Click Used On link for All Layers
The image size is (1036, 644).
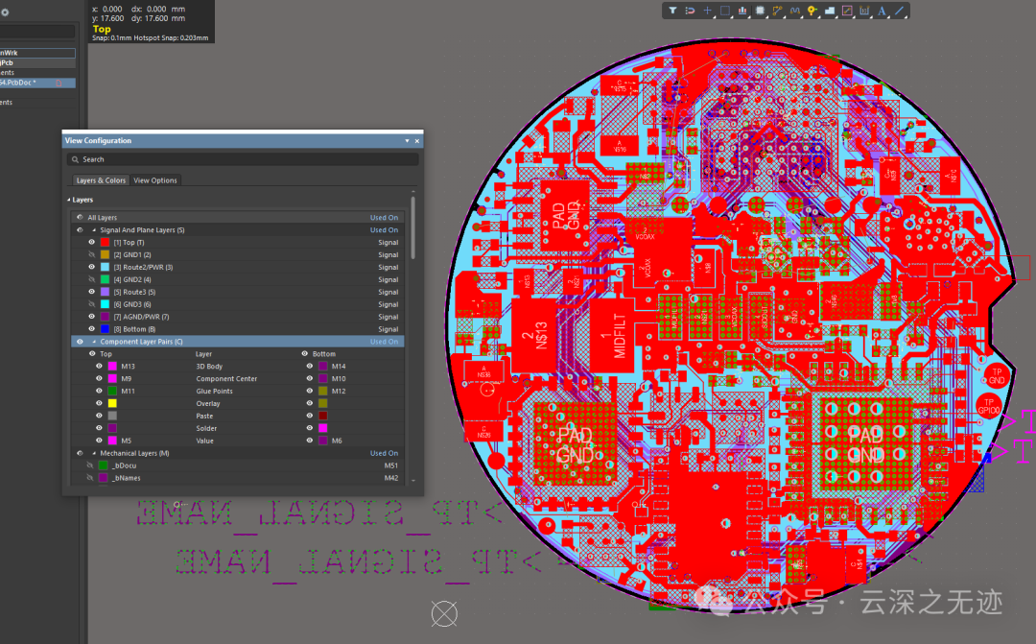click(x=384, y=218)
